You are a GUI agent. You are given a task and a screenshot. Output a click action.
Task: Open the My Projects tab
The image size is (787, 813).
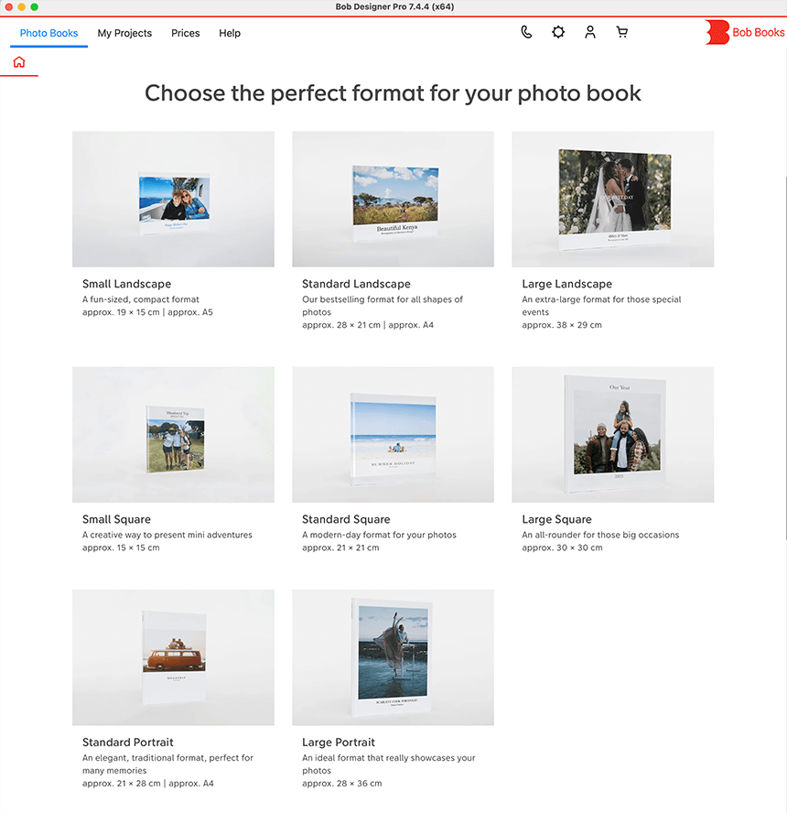click(124, 33)
